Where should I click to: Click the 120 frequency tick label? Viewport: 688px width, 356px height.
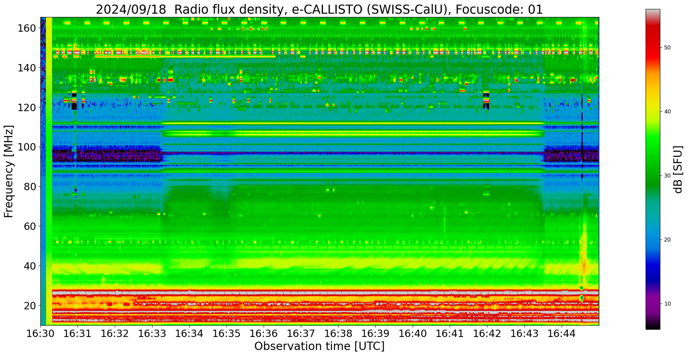click(27, 107)
